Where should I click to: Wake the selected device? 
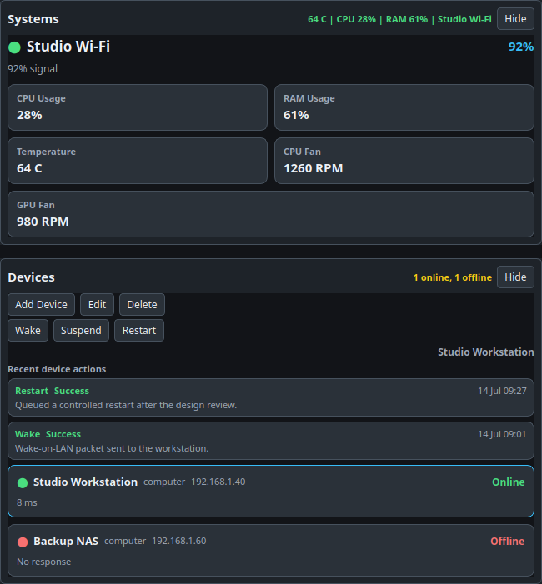(x=28, y=331)
